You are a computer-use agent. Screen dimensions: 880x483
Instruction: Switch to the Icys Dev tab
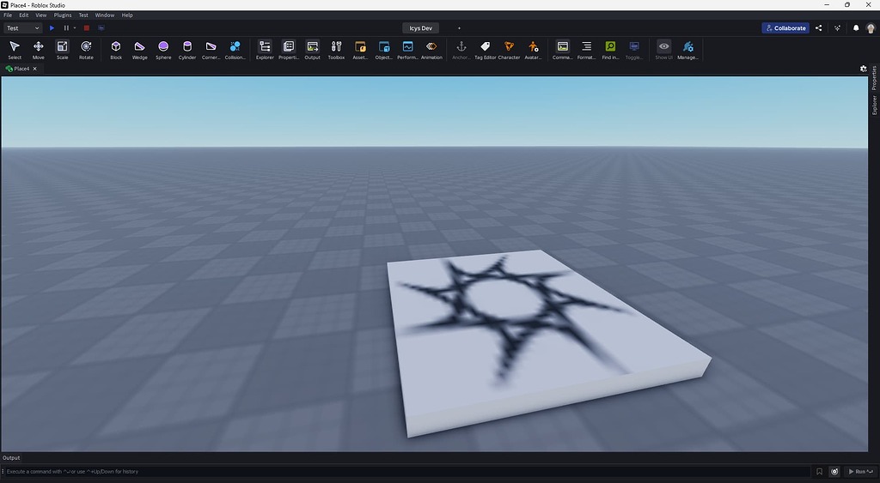pos(421,28)
